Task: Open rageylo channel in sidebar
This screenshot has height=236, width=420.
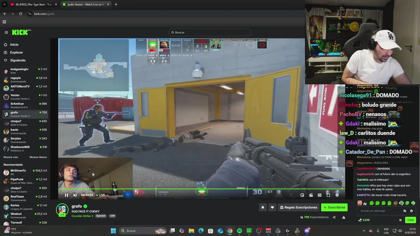Action: click(x=25, y=79)
